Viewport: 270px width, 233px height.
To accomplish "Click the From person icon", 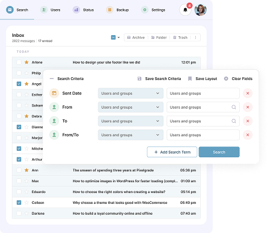I will pyautogui.click(x=54, y=107).
